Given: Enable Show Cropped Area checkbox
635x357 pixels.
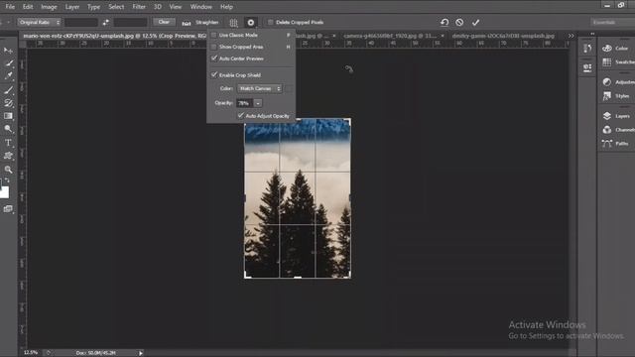Looking at the screenshot, I should point(214,47).
